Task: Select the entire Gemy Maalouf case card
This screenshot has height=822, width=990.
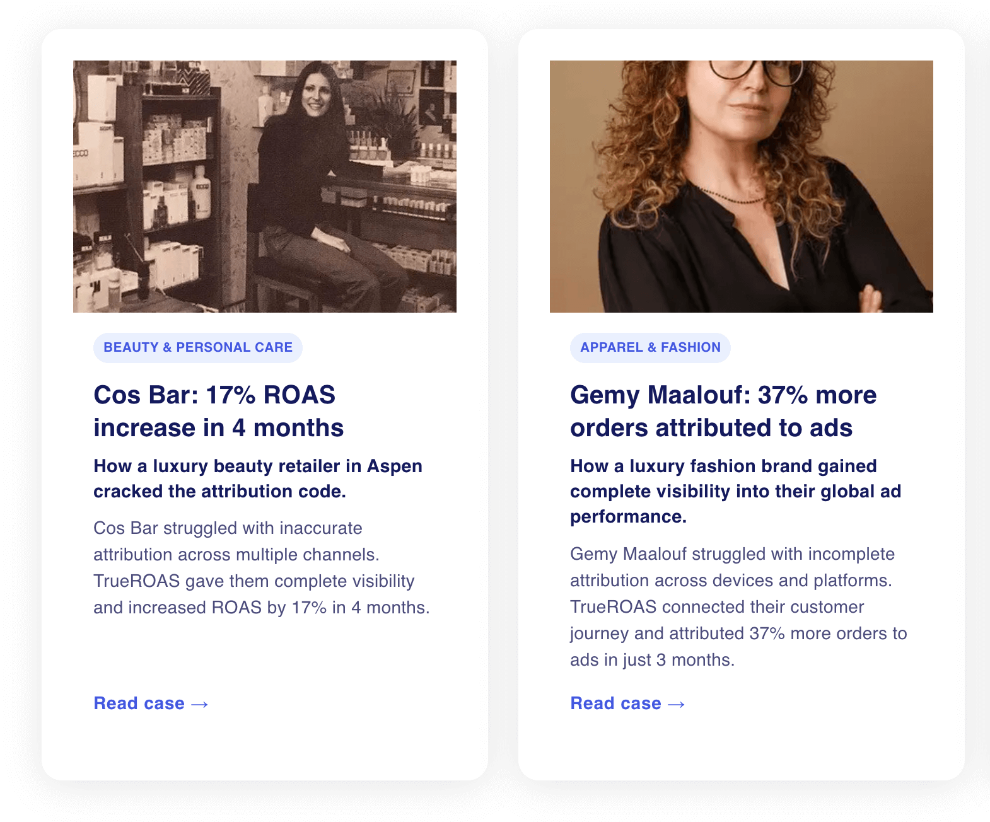Action: pyautogui.click(x=742, y=403)
